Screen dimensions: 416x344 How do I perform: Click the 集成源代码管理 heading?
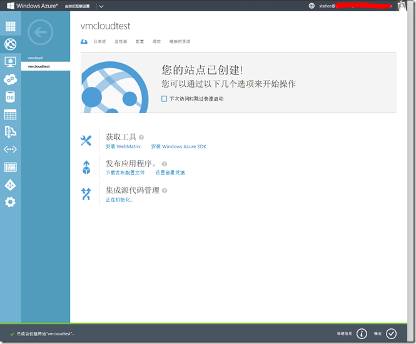(x=133, y=190)
